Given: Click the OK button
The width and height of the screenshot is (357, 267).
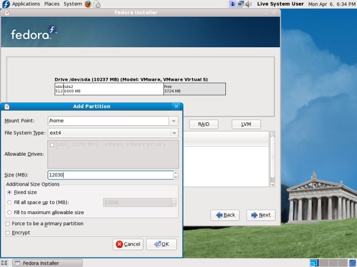Looking at the screenshot, I should click(161, 244).
